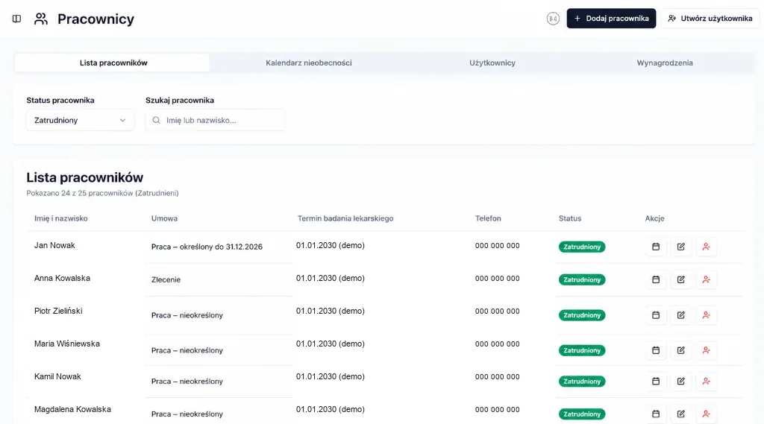
Task: Edit Anna Kowalska's record
Action: click(x=680, y=279)
